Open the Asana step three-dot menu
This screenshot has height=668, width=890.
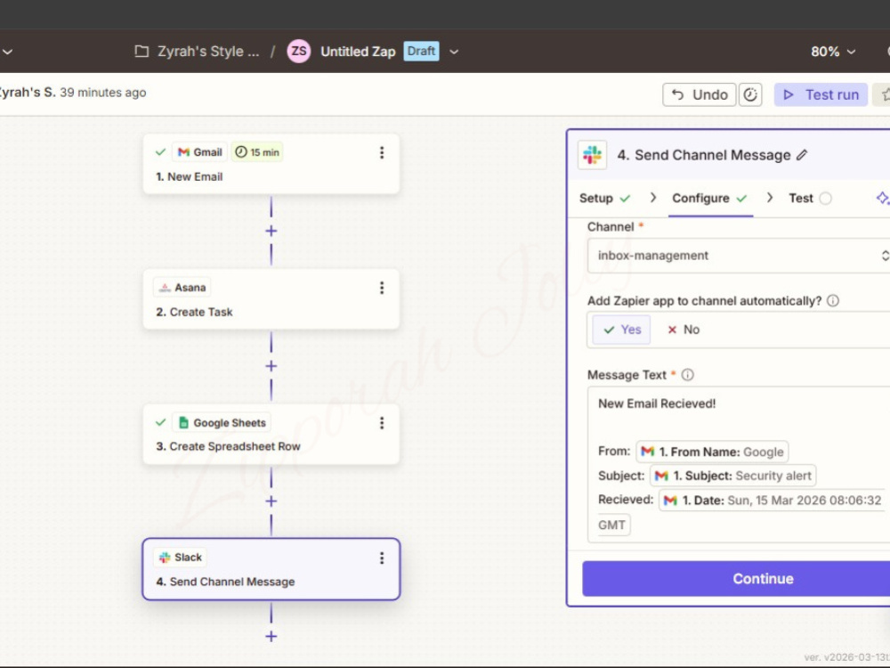pyautogui.click(x=382, y=288)
